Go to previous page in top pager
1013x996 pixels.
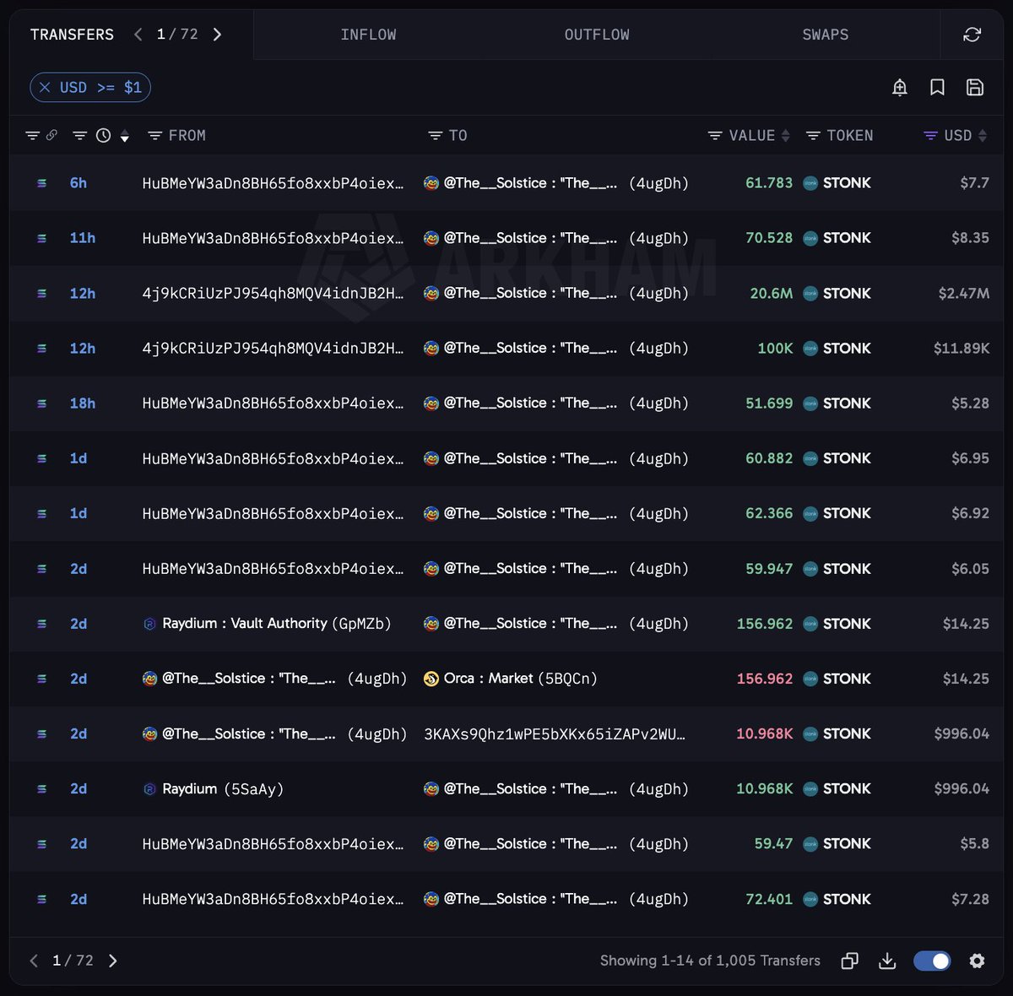pos(138,35)
